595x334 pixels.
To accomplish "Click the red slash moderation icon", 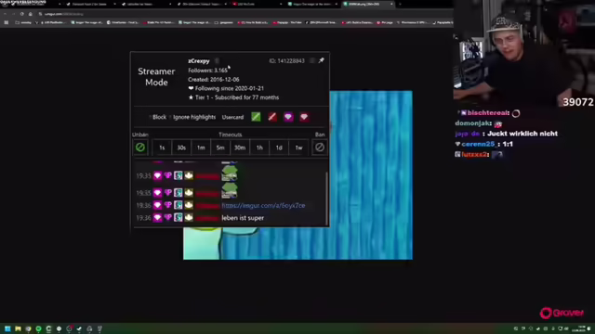I will (x=272, y=117).
